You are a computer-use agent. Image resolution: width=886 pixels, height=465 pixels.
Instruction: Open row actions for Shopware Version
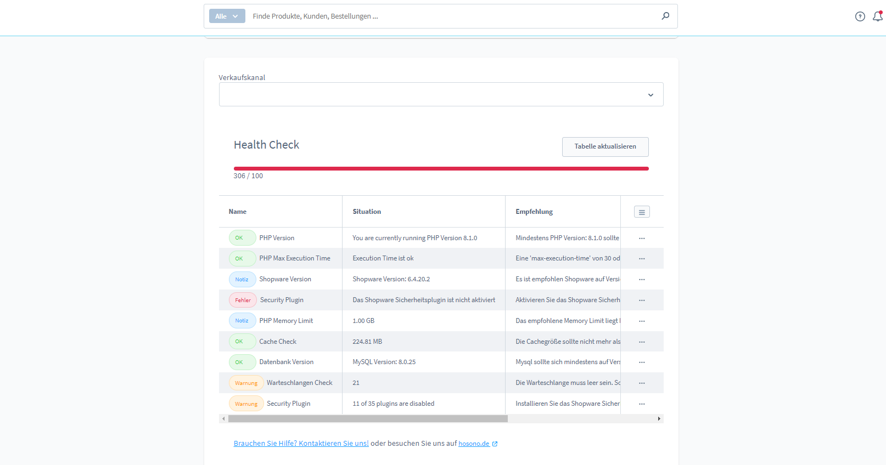(x=642, y=280)
